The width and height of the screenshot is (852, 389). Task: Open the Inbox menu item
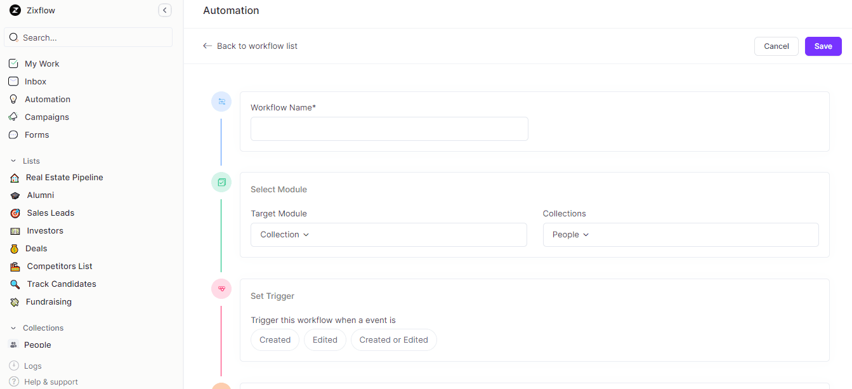(35, 81)
